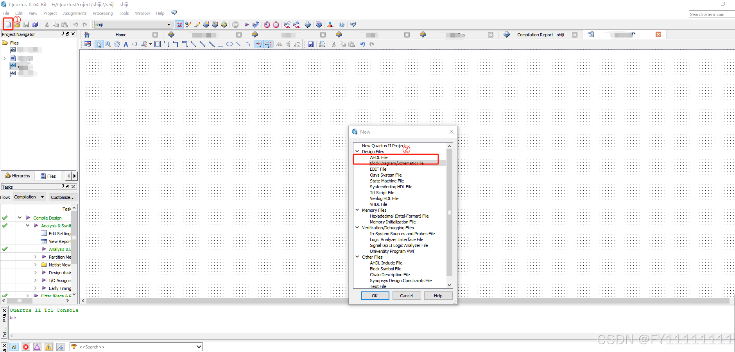Click Start Analysis & Synthesis icon beside play
The width and height of the screenshot is (735, 352).
point(256,25)
